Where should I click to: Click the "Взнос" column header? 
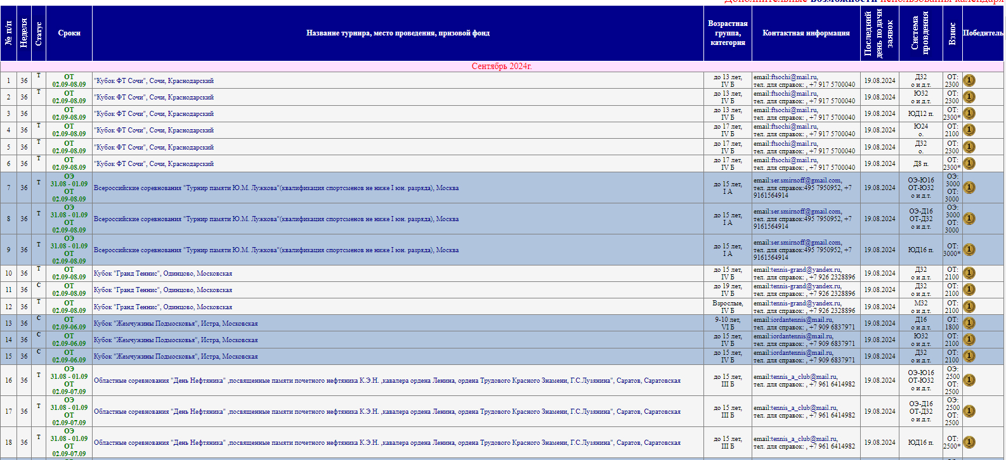(x=952, y=33)
